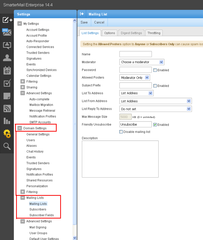Open the email inbox icon with 869 badge

pyautogui.click(x=7, y=32)
